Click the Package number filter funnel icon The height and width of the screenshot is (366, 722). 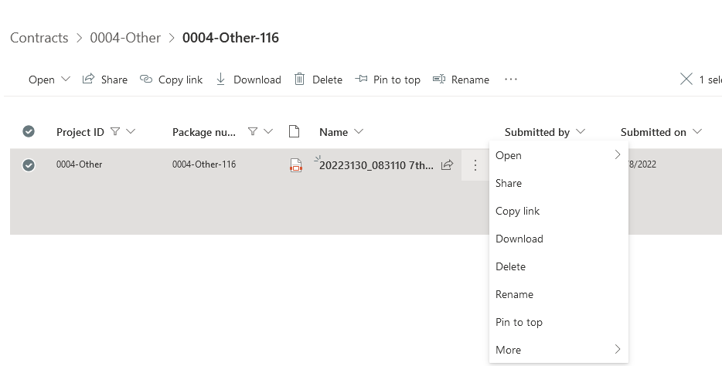point(252,131)
